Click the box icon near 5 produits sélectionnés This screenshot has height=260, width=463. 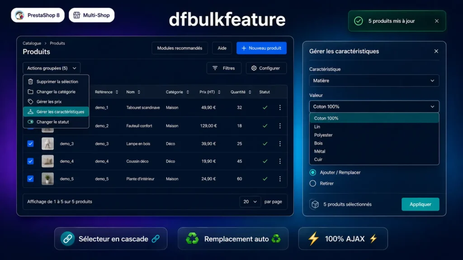point(315,204)
